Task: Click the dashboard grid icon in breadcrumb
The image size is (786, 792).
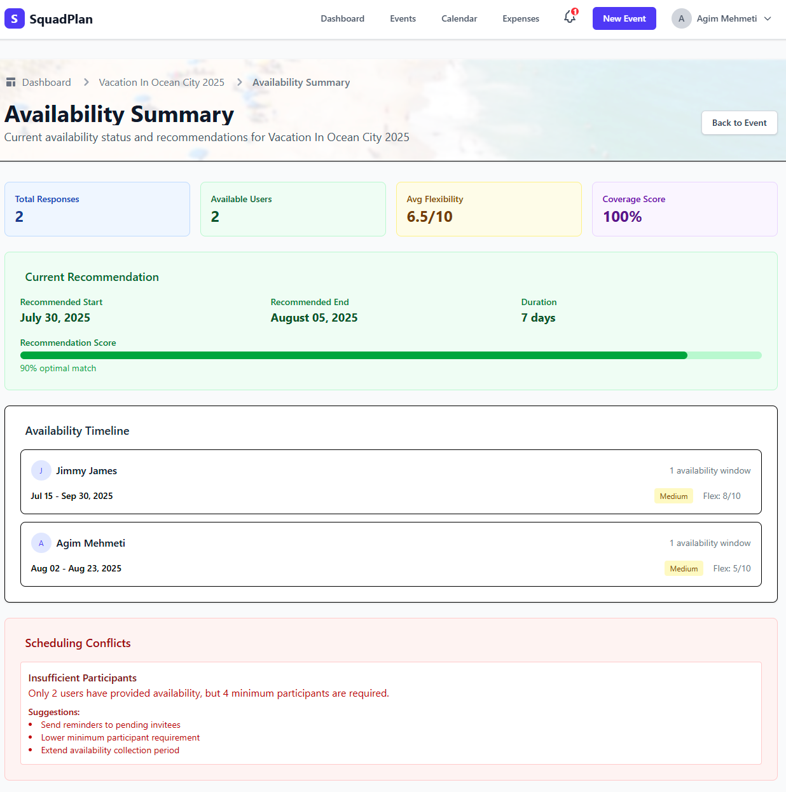Action: tap(11, 81)
